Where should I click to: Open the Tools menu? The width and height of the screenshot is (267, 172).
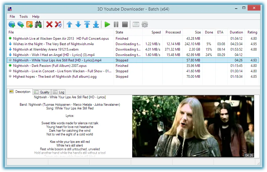[23, 16]
